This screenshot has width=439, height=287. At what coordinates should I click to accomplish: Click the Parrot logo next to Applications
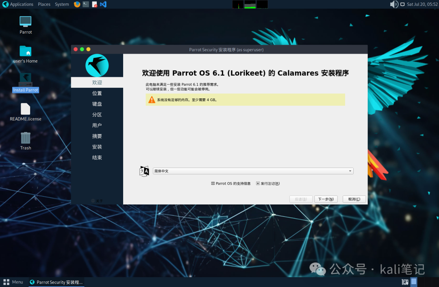coord(5,4)
